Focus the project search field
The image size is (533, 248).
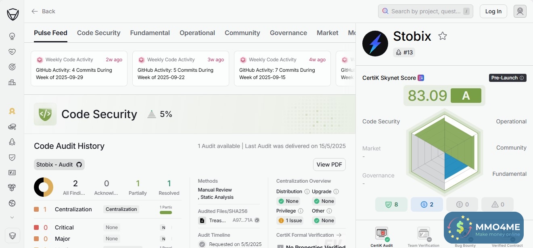[426, 11]
